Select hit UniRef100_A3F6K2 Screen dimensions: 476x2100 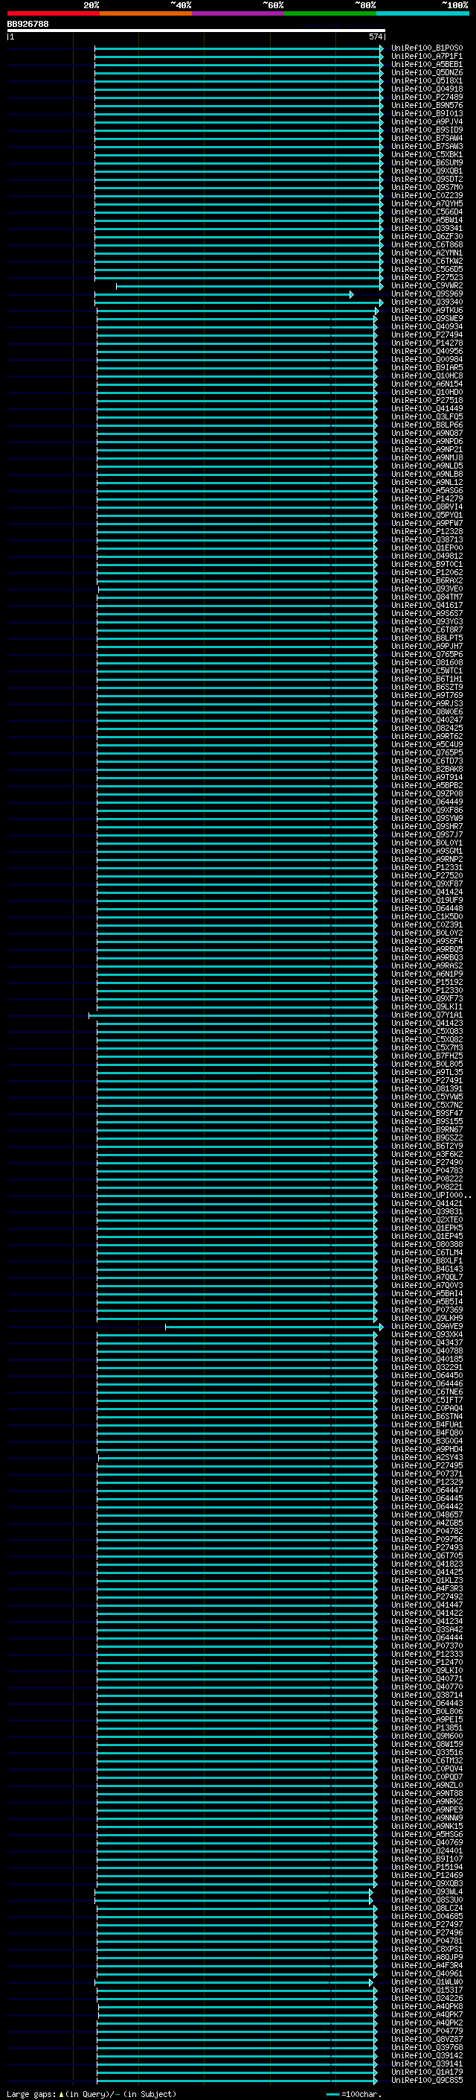pos(426,1153)
